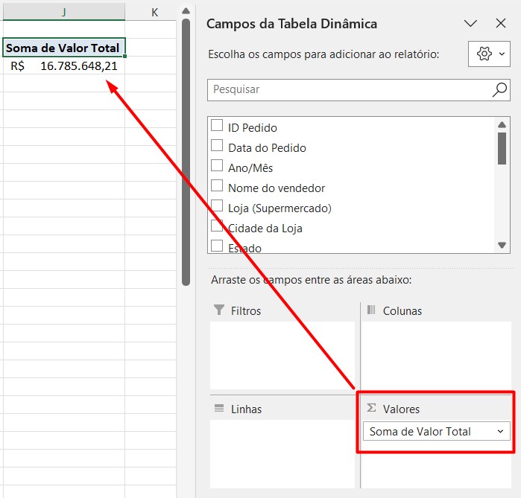The image size is (521, 498).
Task: Click the gear icon for layout tools
Action: coord(484,54)
